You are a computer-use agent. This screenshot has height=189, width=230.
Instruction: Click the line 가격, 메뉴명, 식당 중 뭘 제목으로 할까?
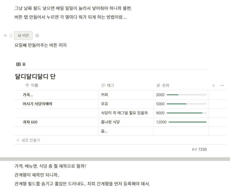tap(50, 166)
